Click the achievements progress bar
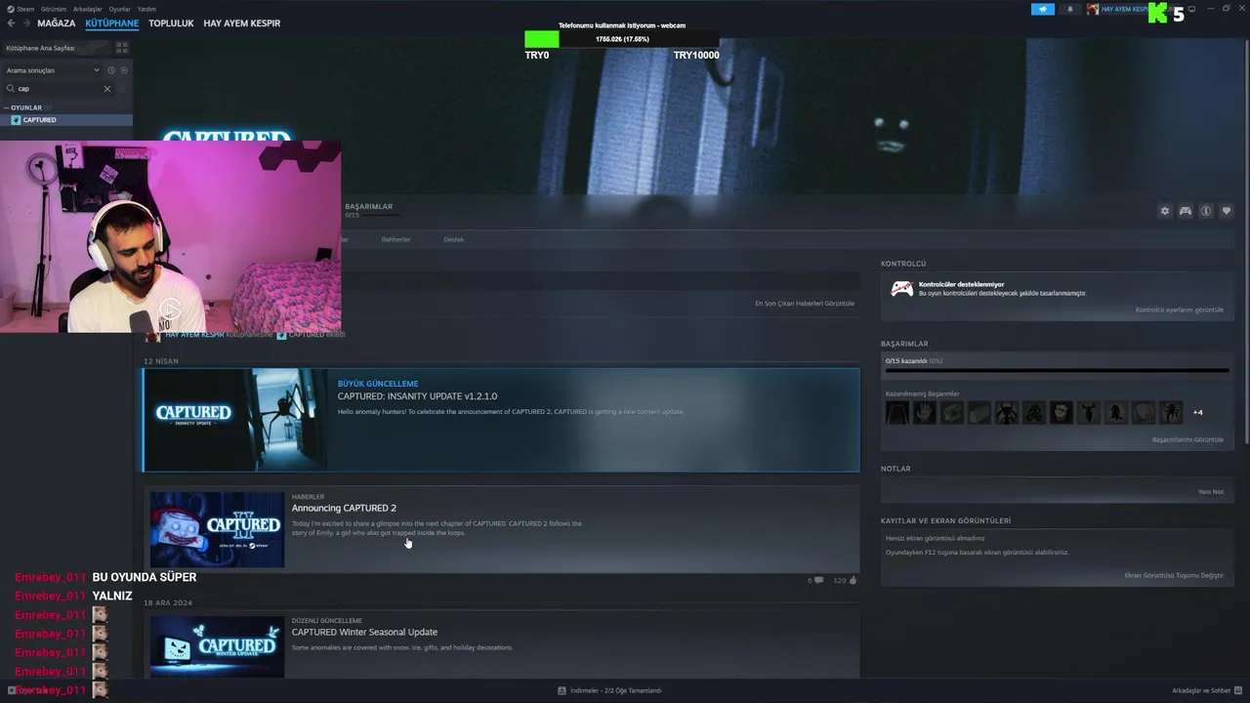The height and width of the screenshot is (703, 1250). 1057,370
